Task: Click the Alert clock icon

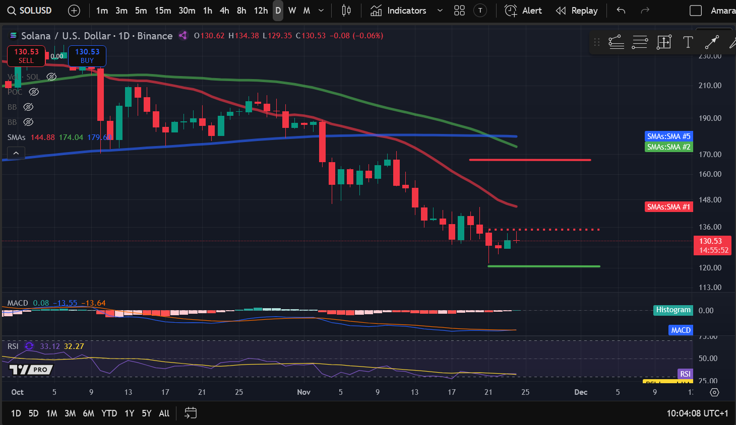Action: tap(510, 10)
